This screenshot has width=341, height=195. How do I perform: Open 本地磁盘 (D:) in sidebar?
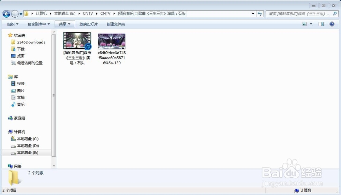click(x=25, y=146)
